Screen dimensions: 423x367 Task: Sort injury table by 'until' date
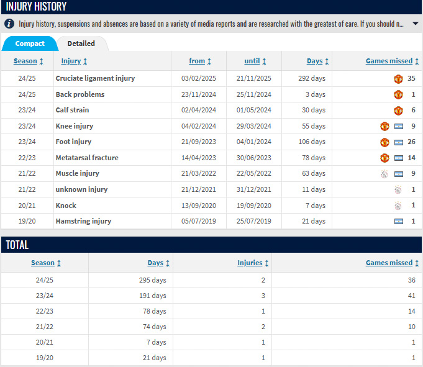click(255, 61)
